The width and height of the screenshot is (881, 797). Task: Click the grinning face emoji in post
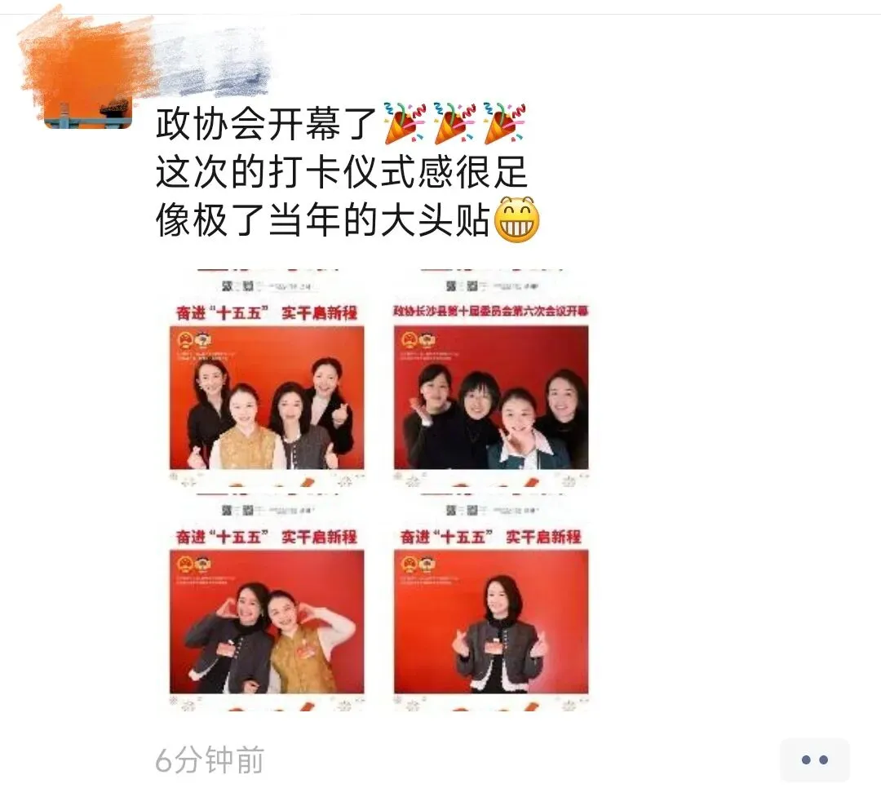[x=516, y=219]
